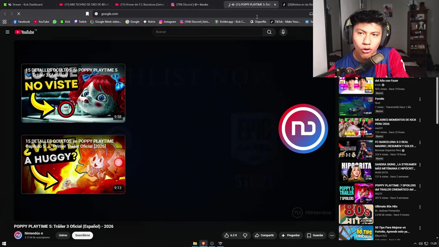Click the Preguntar button
The height and width of the screenshot is (247, 439).
[290, 235]
